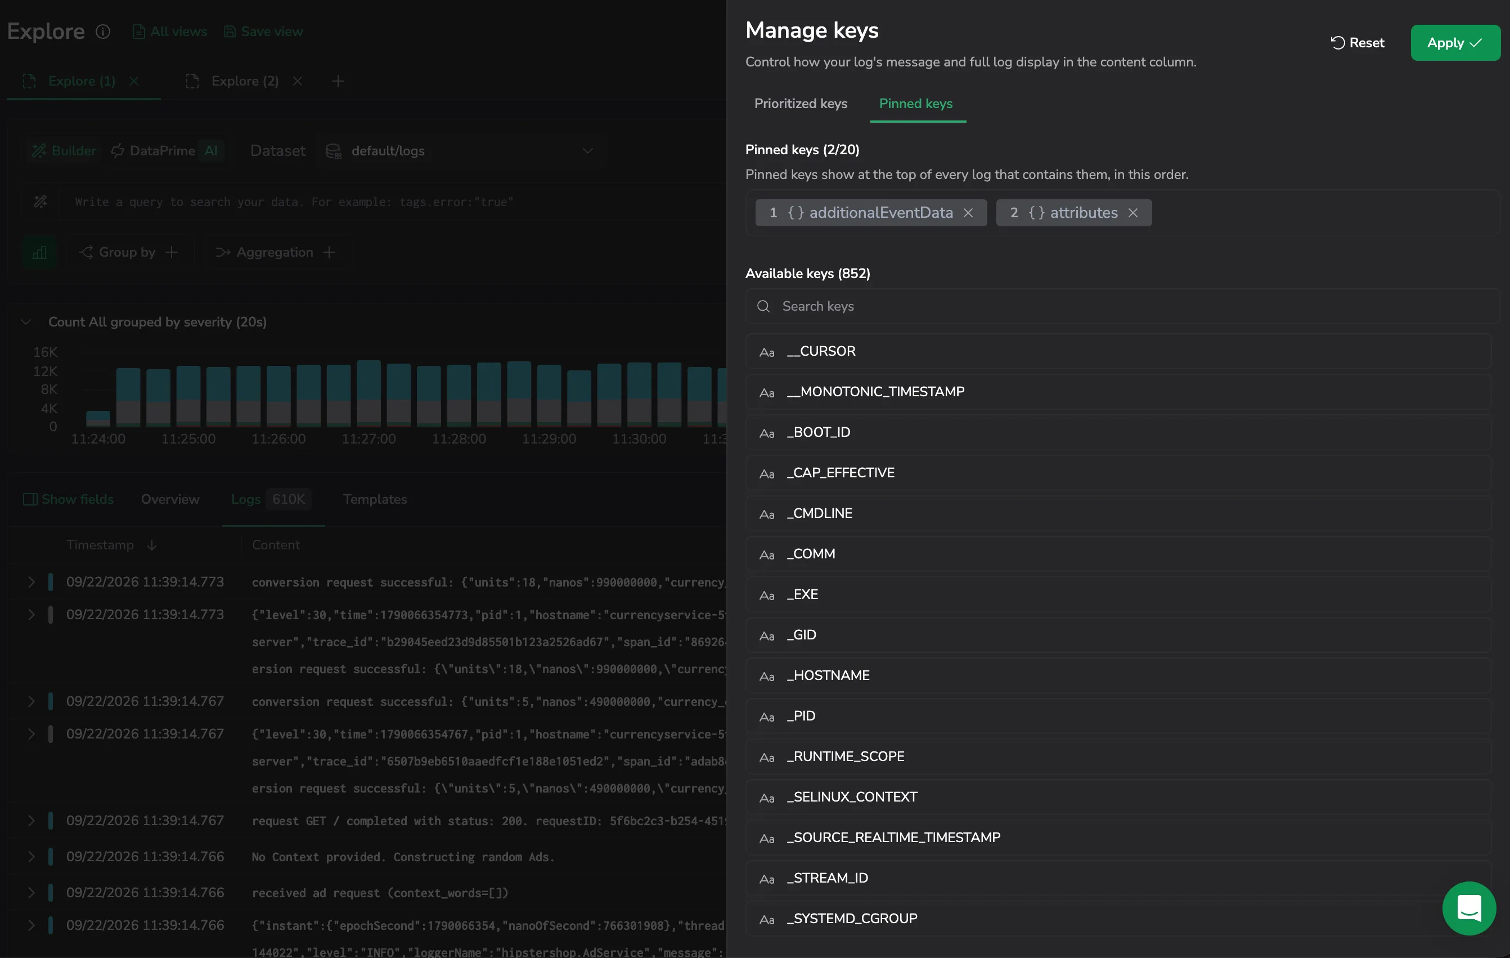Click the Aa type icon for _EXE
This screenshot has width=1510, height=958.
pos(767,596)
